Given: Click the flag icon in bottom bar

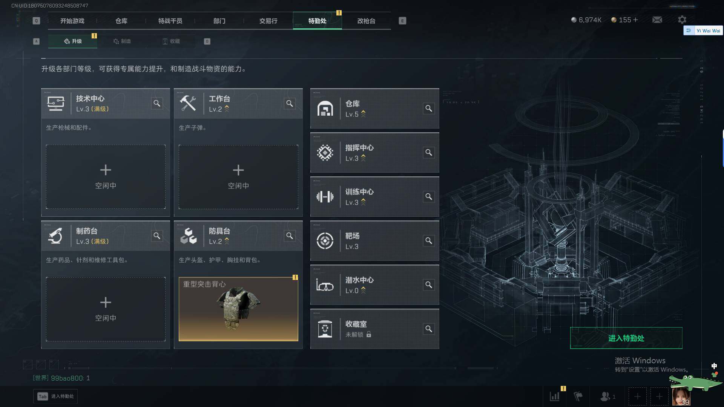Looking at the screenshot, I should [578, 396].
